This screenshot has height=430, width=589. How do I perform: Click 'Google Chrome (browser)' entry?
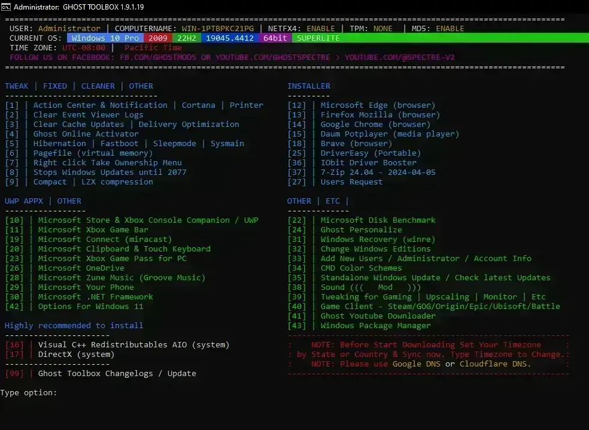click(359, 125)
